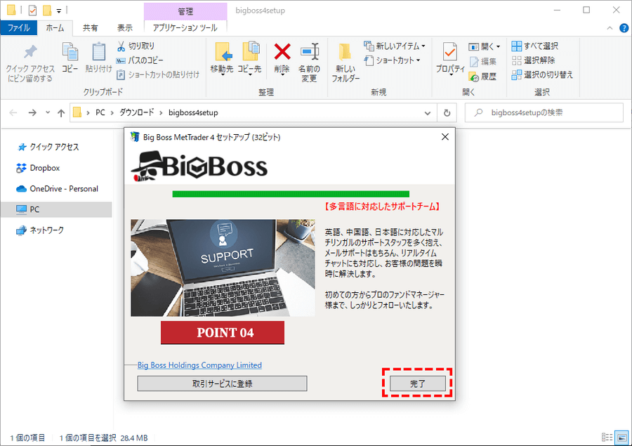Image resolution: width=632 pixels, height=446 pixels.
Task: Select Paste Shortcut option
Action: 158,74
